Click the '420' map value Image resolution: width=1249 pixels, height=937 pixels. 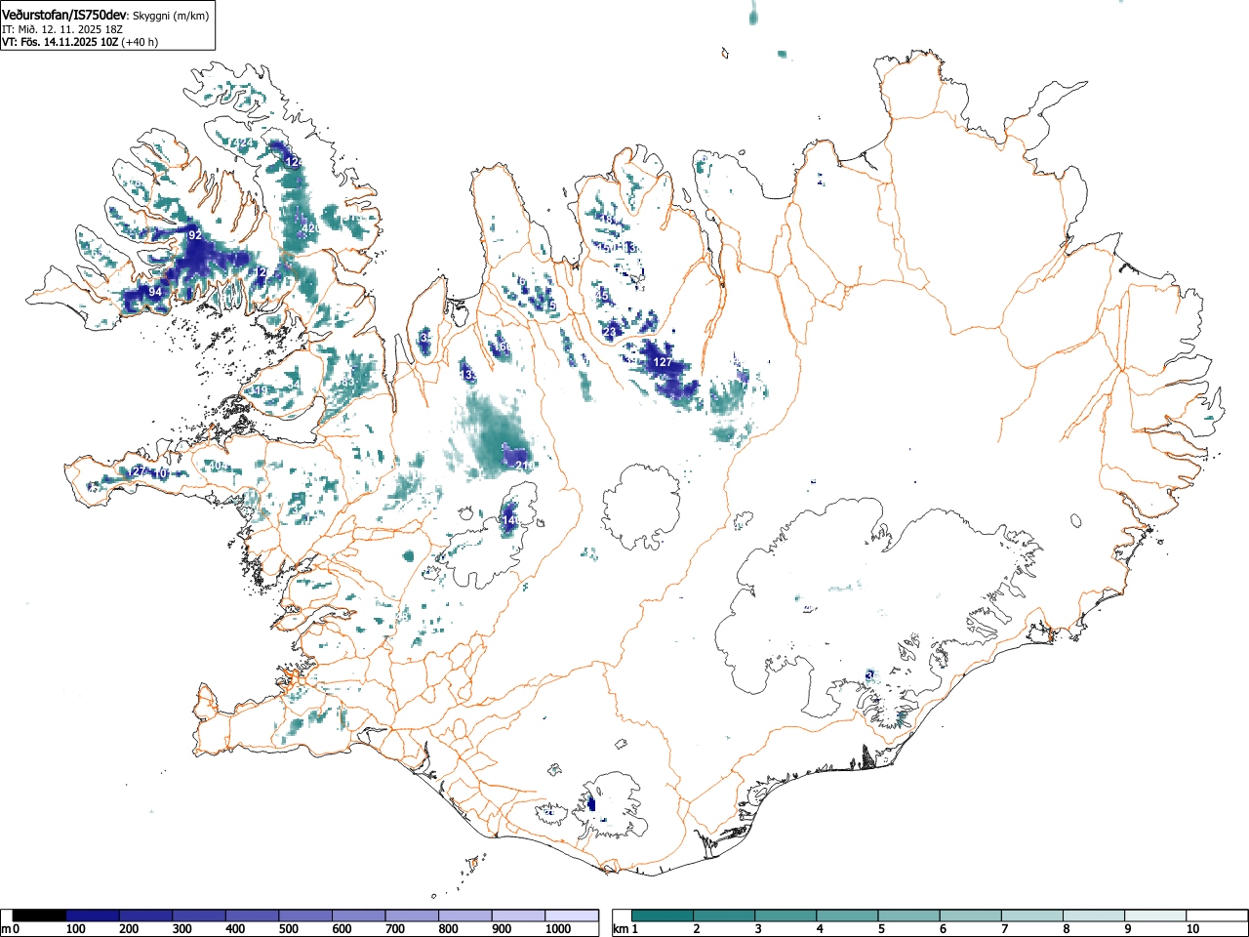310,228
